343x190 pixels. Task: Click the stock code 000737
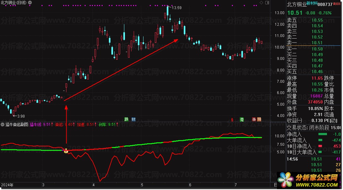coord(325,4)
